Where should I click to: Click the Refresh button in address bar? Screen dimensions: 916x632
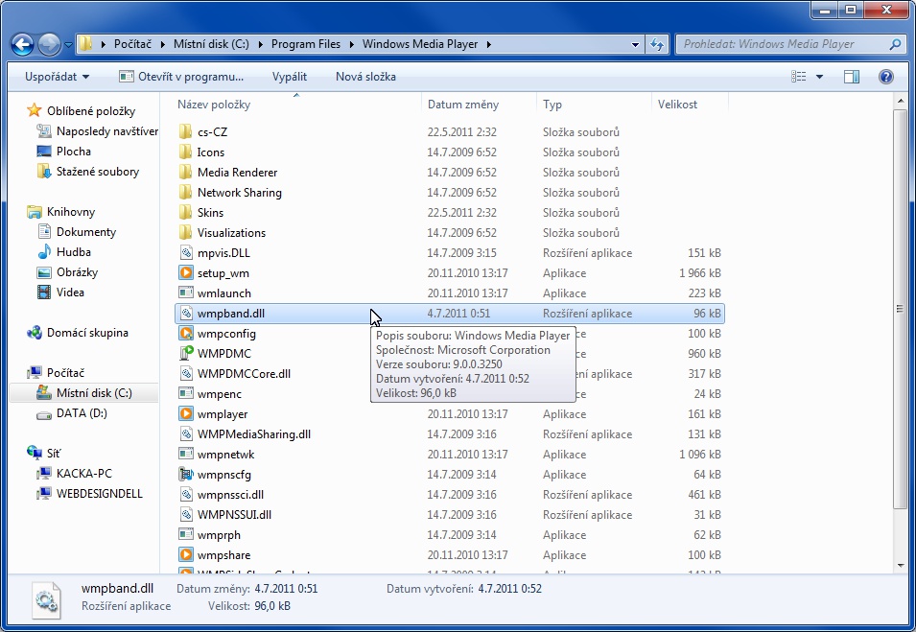[x=657, y=44]
